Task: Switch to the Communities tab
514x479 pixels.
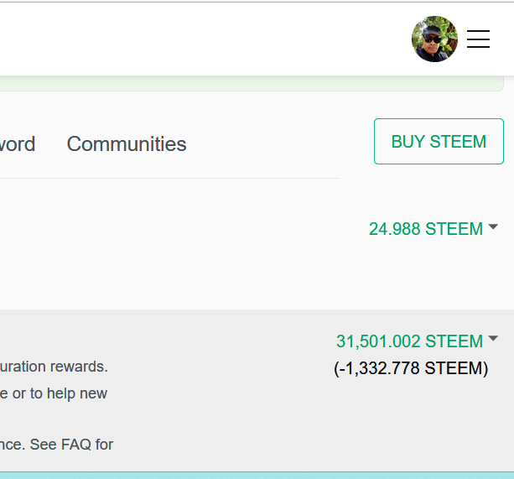Action: click(x=127, y=144)
